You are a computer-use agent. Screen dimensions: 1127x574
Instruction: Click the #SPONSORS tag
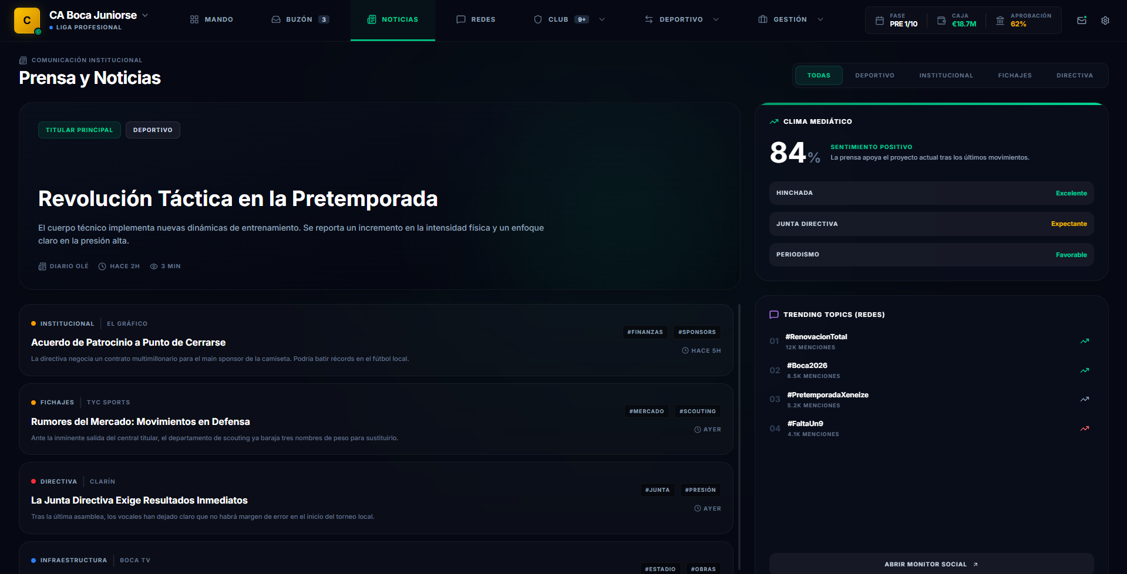click(697, 332)
